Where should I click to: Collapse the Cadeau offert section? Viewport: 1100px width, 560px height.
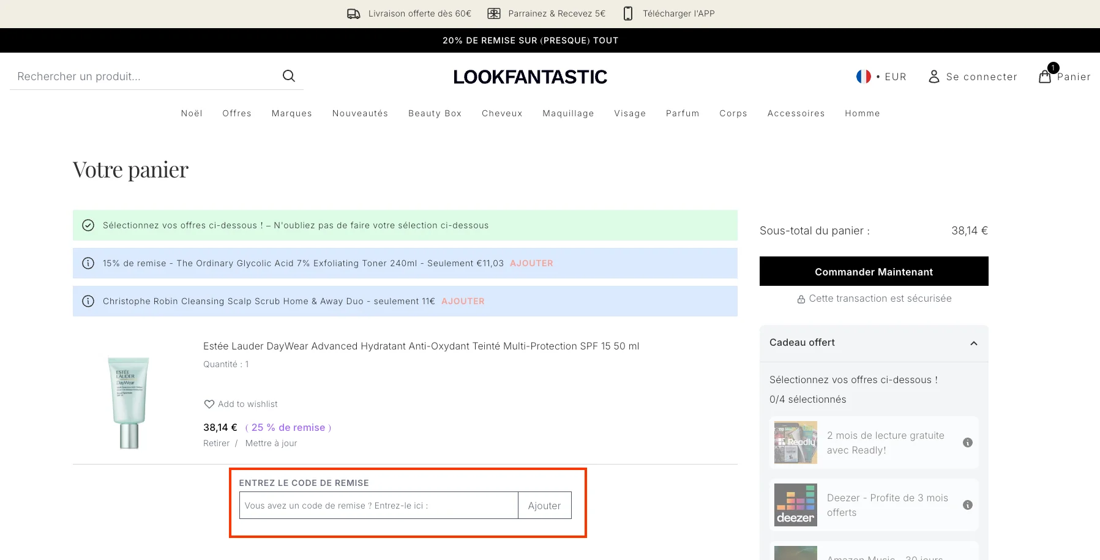(974, 343)
